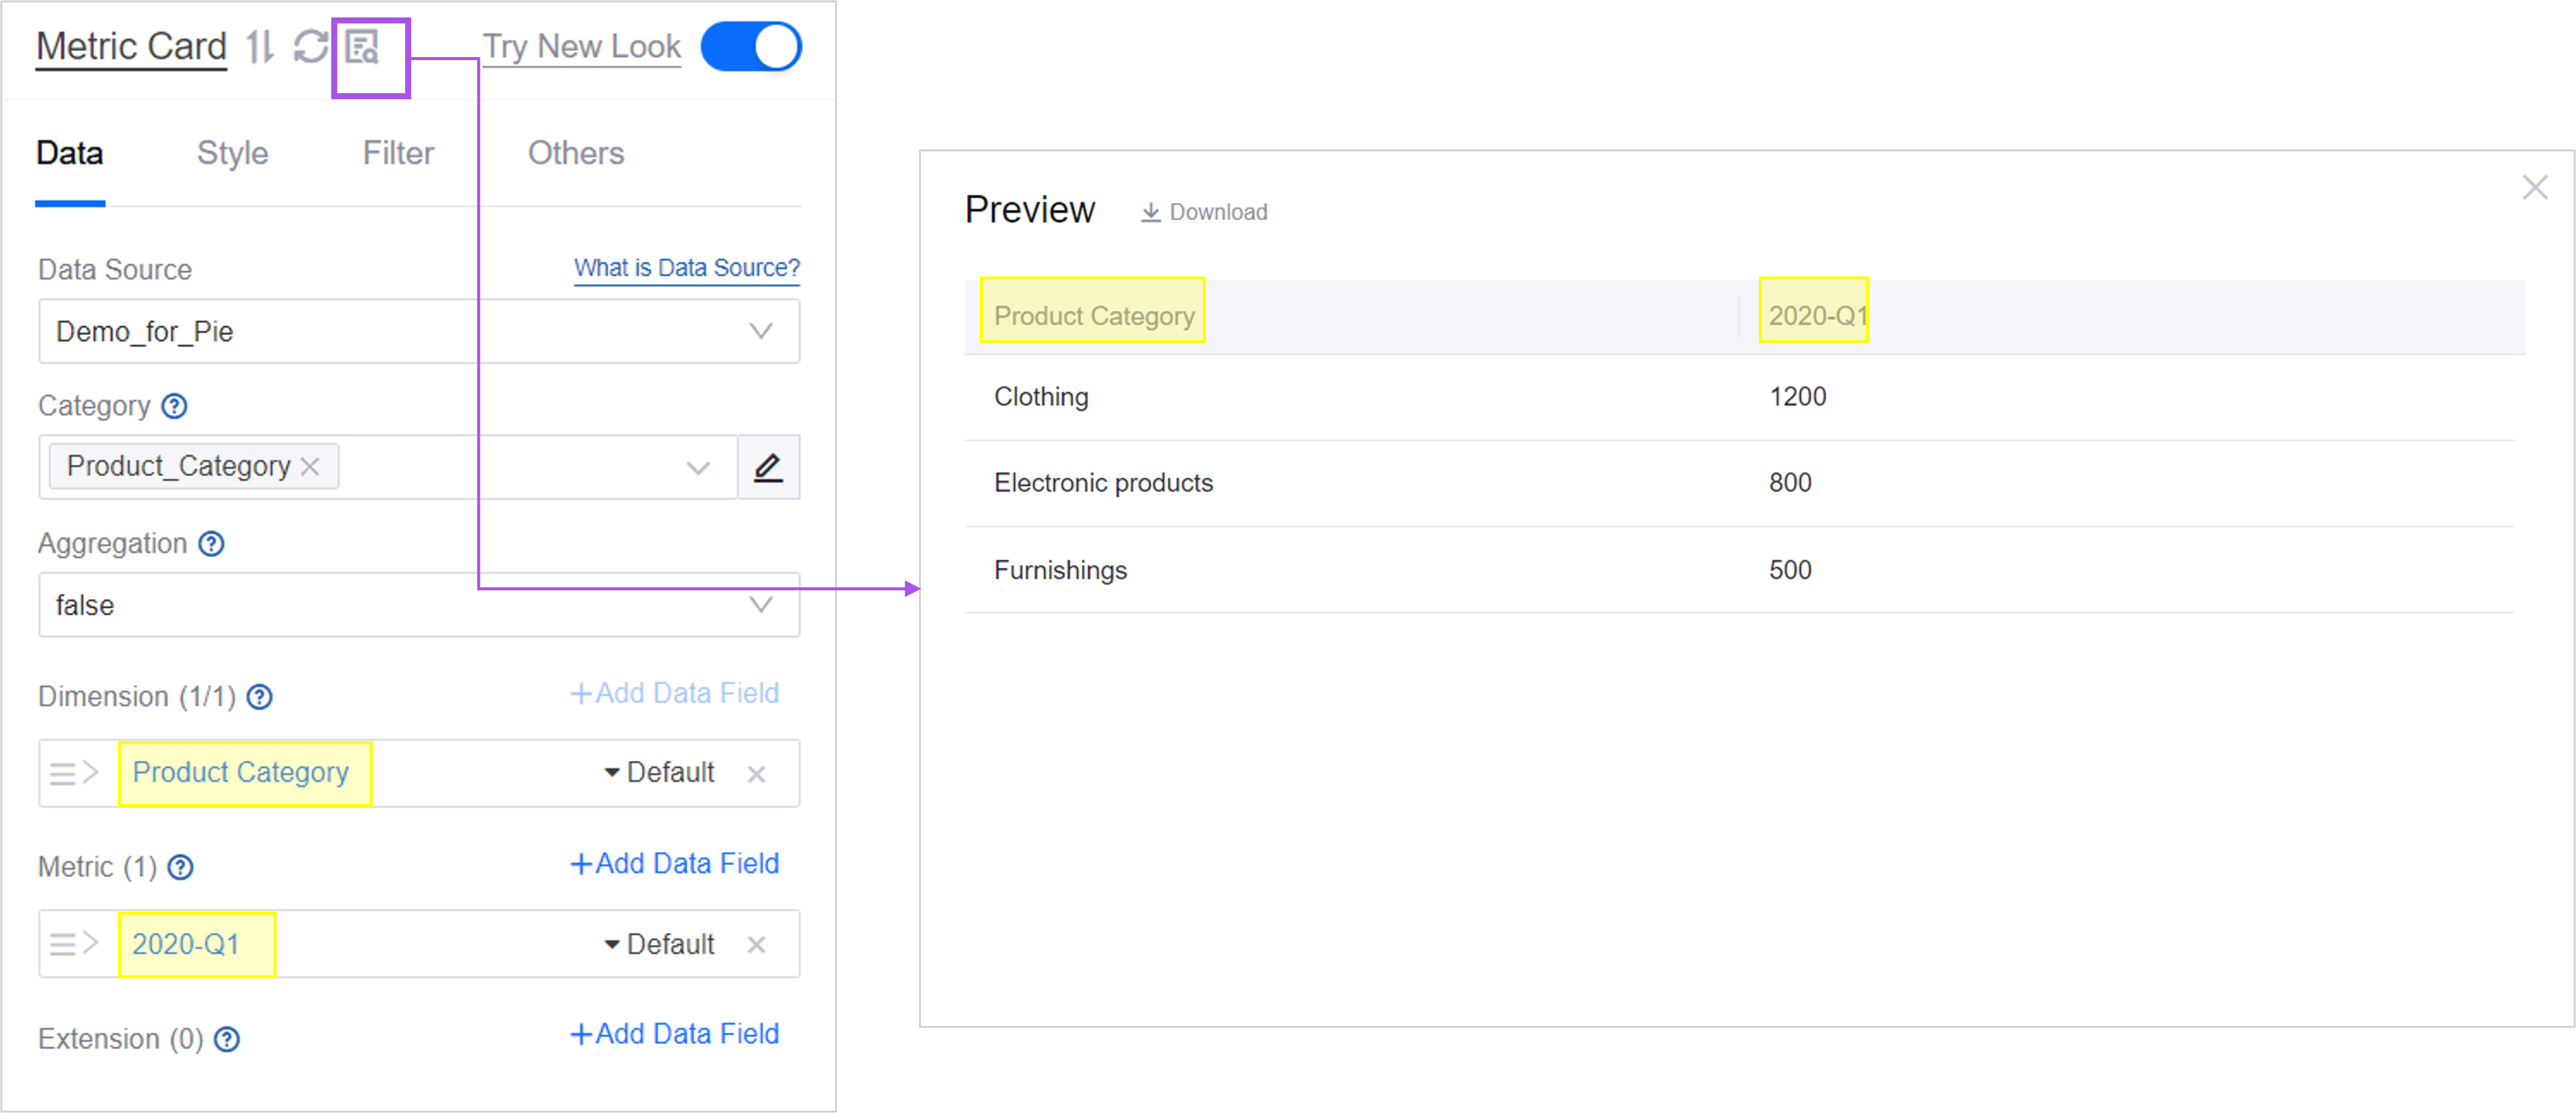
Task: Expand the Category selection dropdown arrow
Action: click(x=698, y=467)
